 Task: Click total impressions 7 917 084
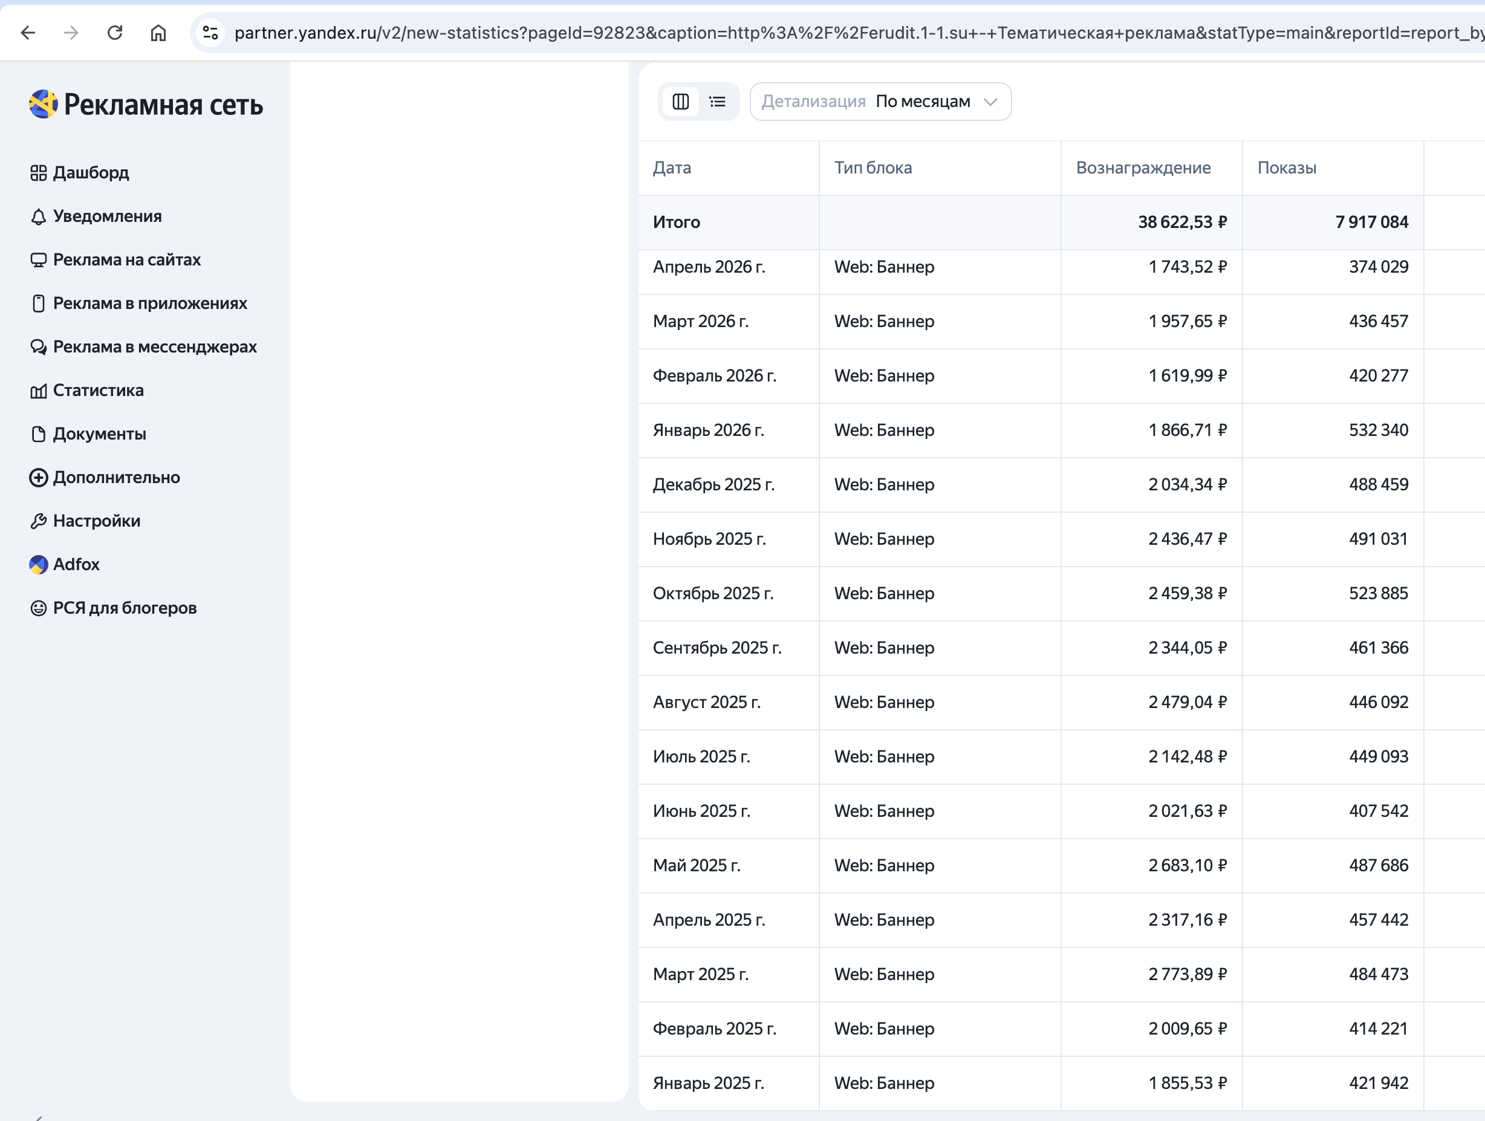pyautogui.click(x=1371, y=222)
